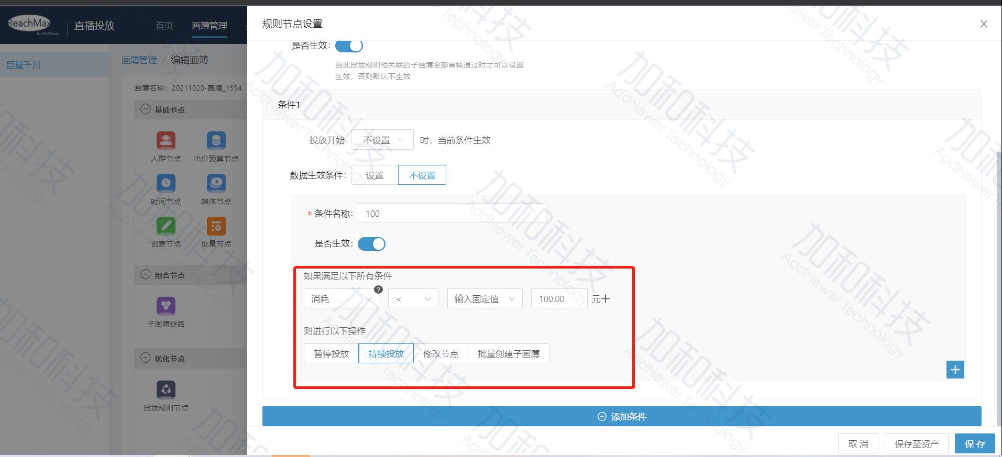
Task: Select the 创意节点 pencil icon
Action: click(x=166, y=226)
